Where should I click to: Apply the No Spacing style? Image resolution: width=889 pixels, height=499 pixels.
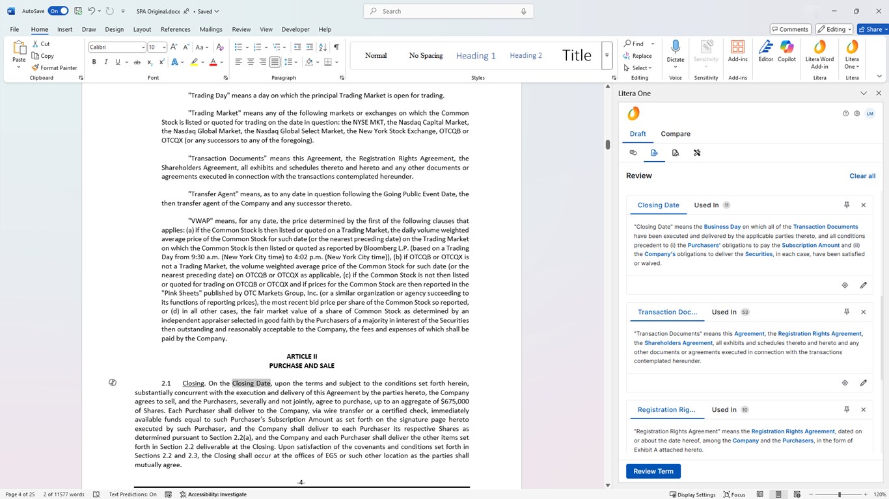point(426,56)
